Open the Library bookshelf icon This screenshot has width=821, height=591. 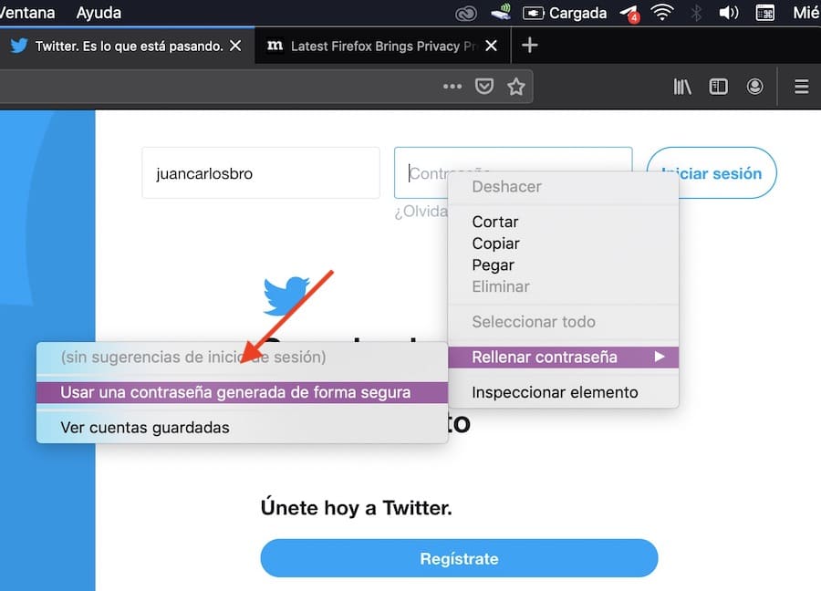pos(682,87)
